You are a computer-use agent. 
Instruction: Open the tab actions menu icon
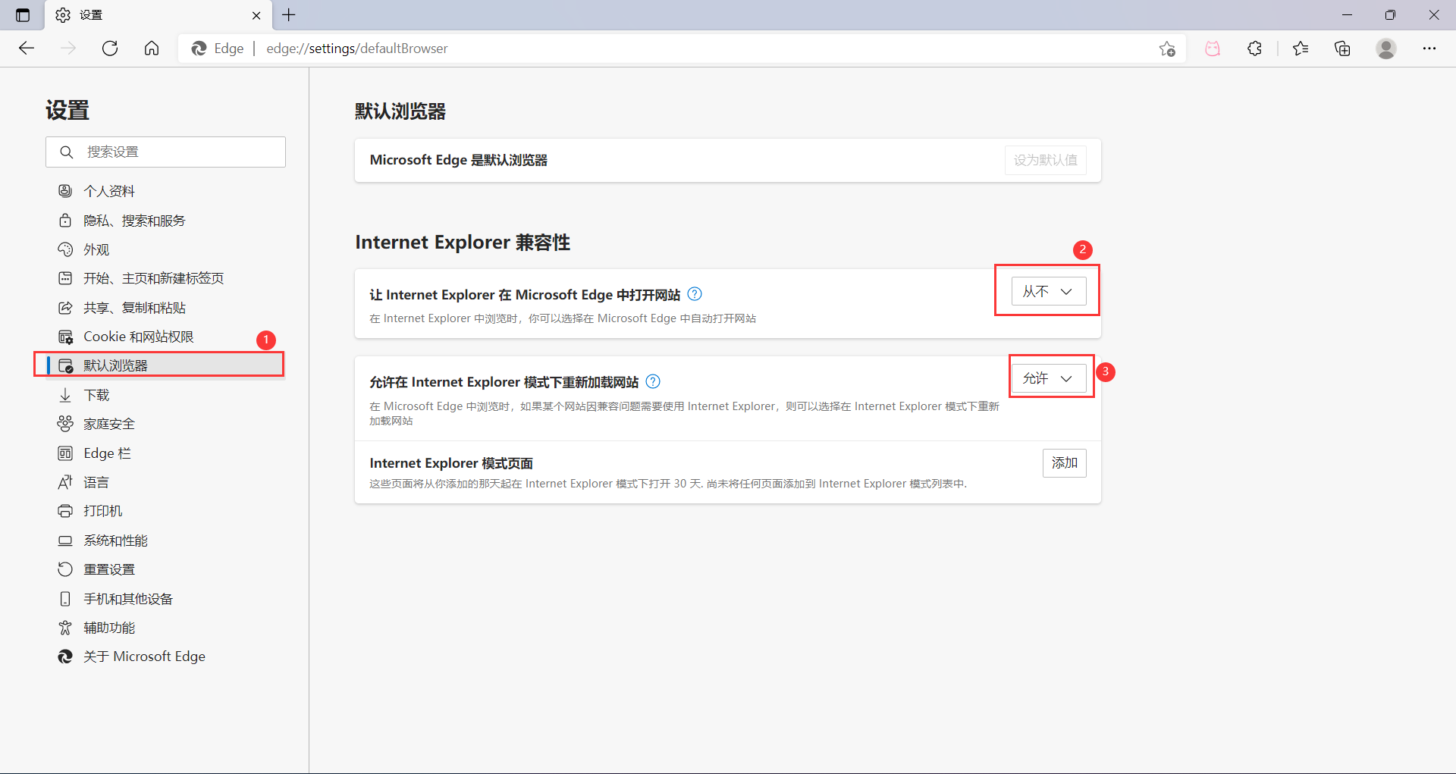[x=23, y=15]
